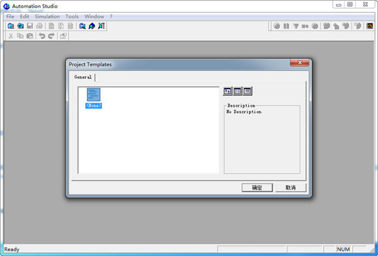Open the Simulation menu

[x=47, y=16]
